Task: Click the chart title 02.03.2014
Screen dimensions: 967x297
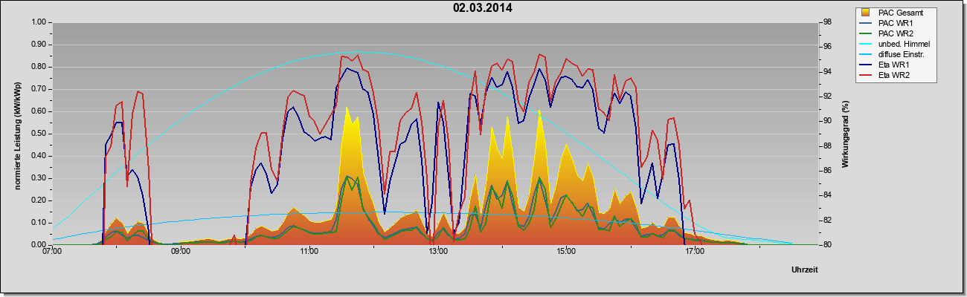Action: click(483, 9)
